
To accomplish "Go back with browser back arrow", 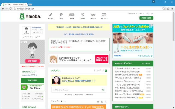I will (x=3, y=8).
